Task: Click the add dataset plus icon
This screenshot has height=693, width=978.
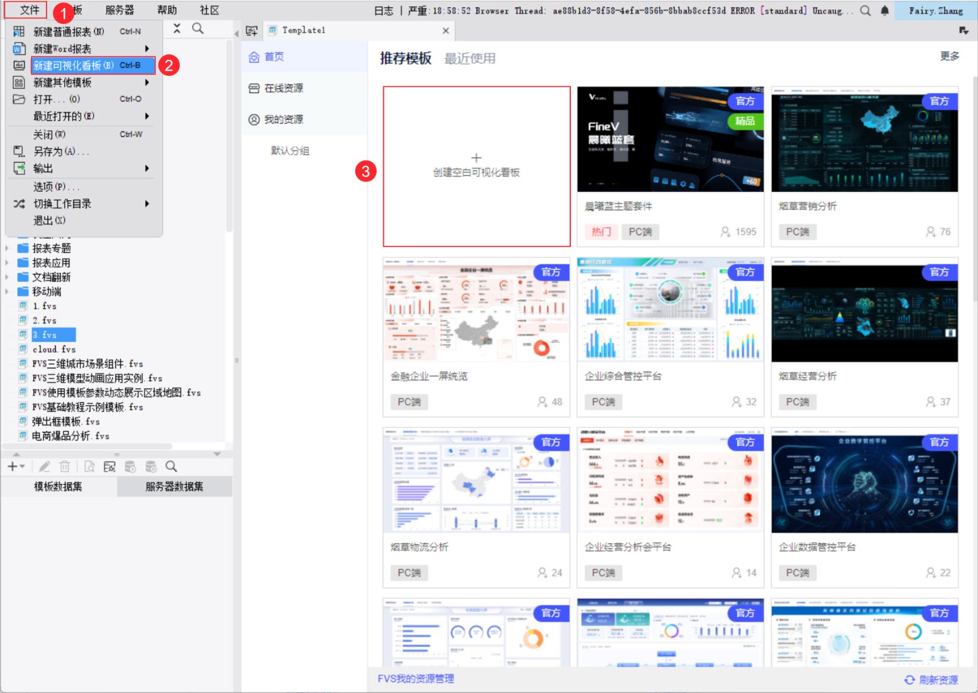Action: coord(15,466)
